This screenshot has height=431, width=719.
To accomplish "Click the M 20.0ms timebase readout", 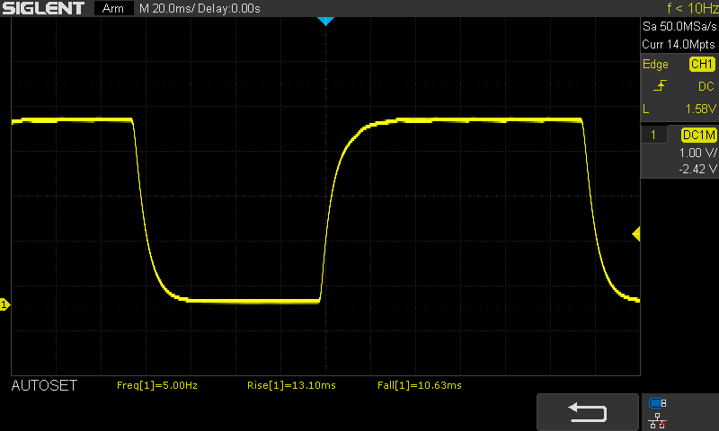I will point(166,8).
